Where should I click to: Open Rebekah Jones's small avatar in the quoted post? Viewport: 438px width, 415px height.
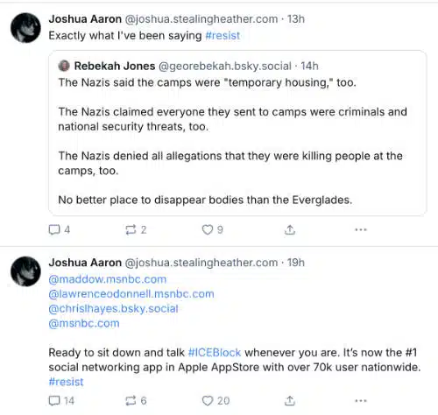pyautogui.click(x=64, y=66)
